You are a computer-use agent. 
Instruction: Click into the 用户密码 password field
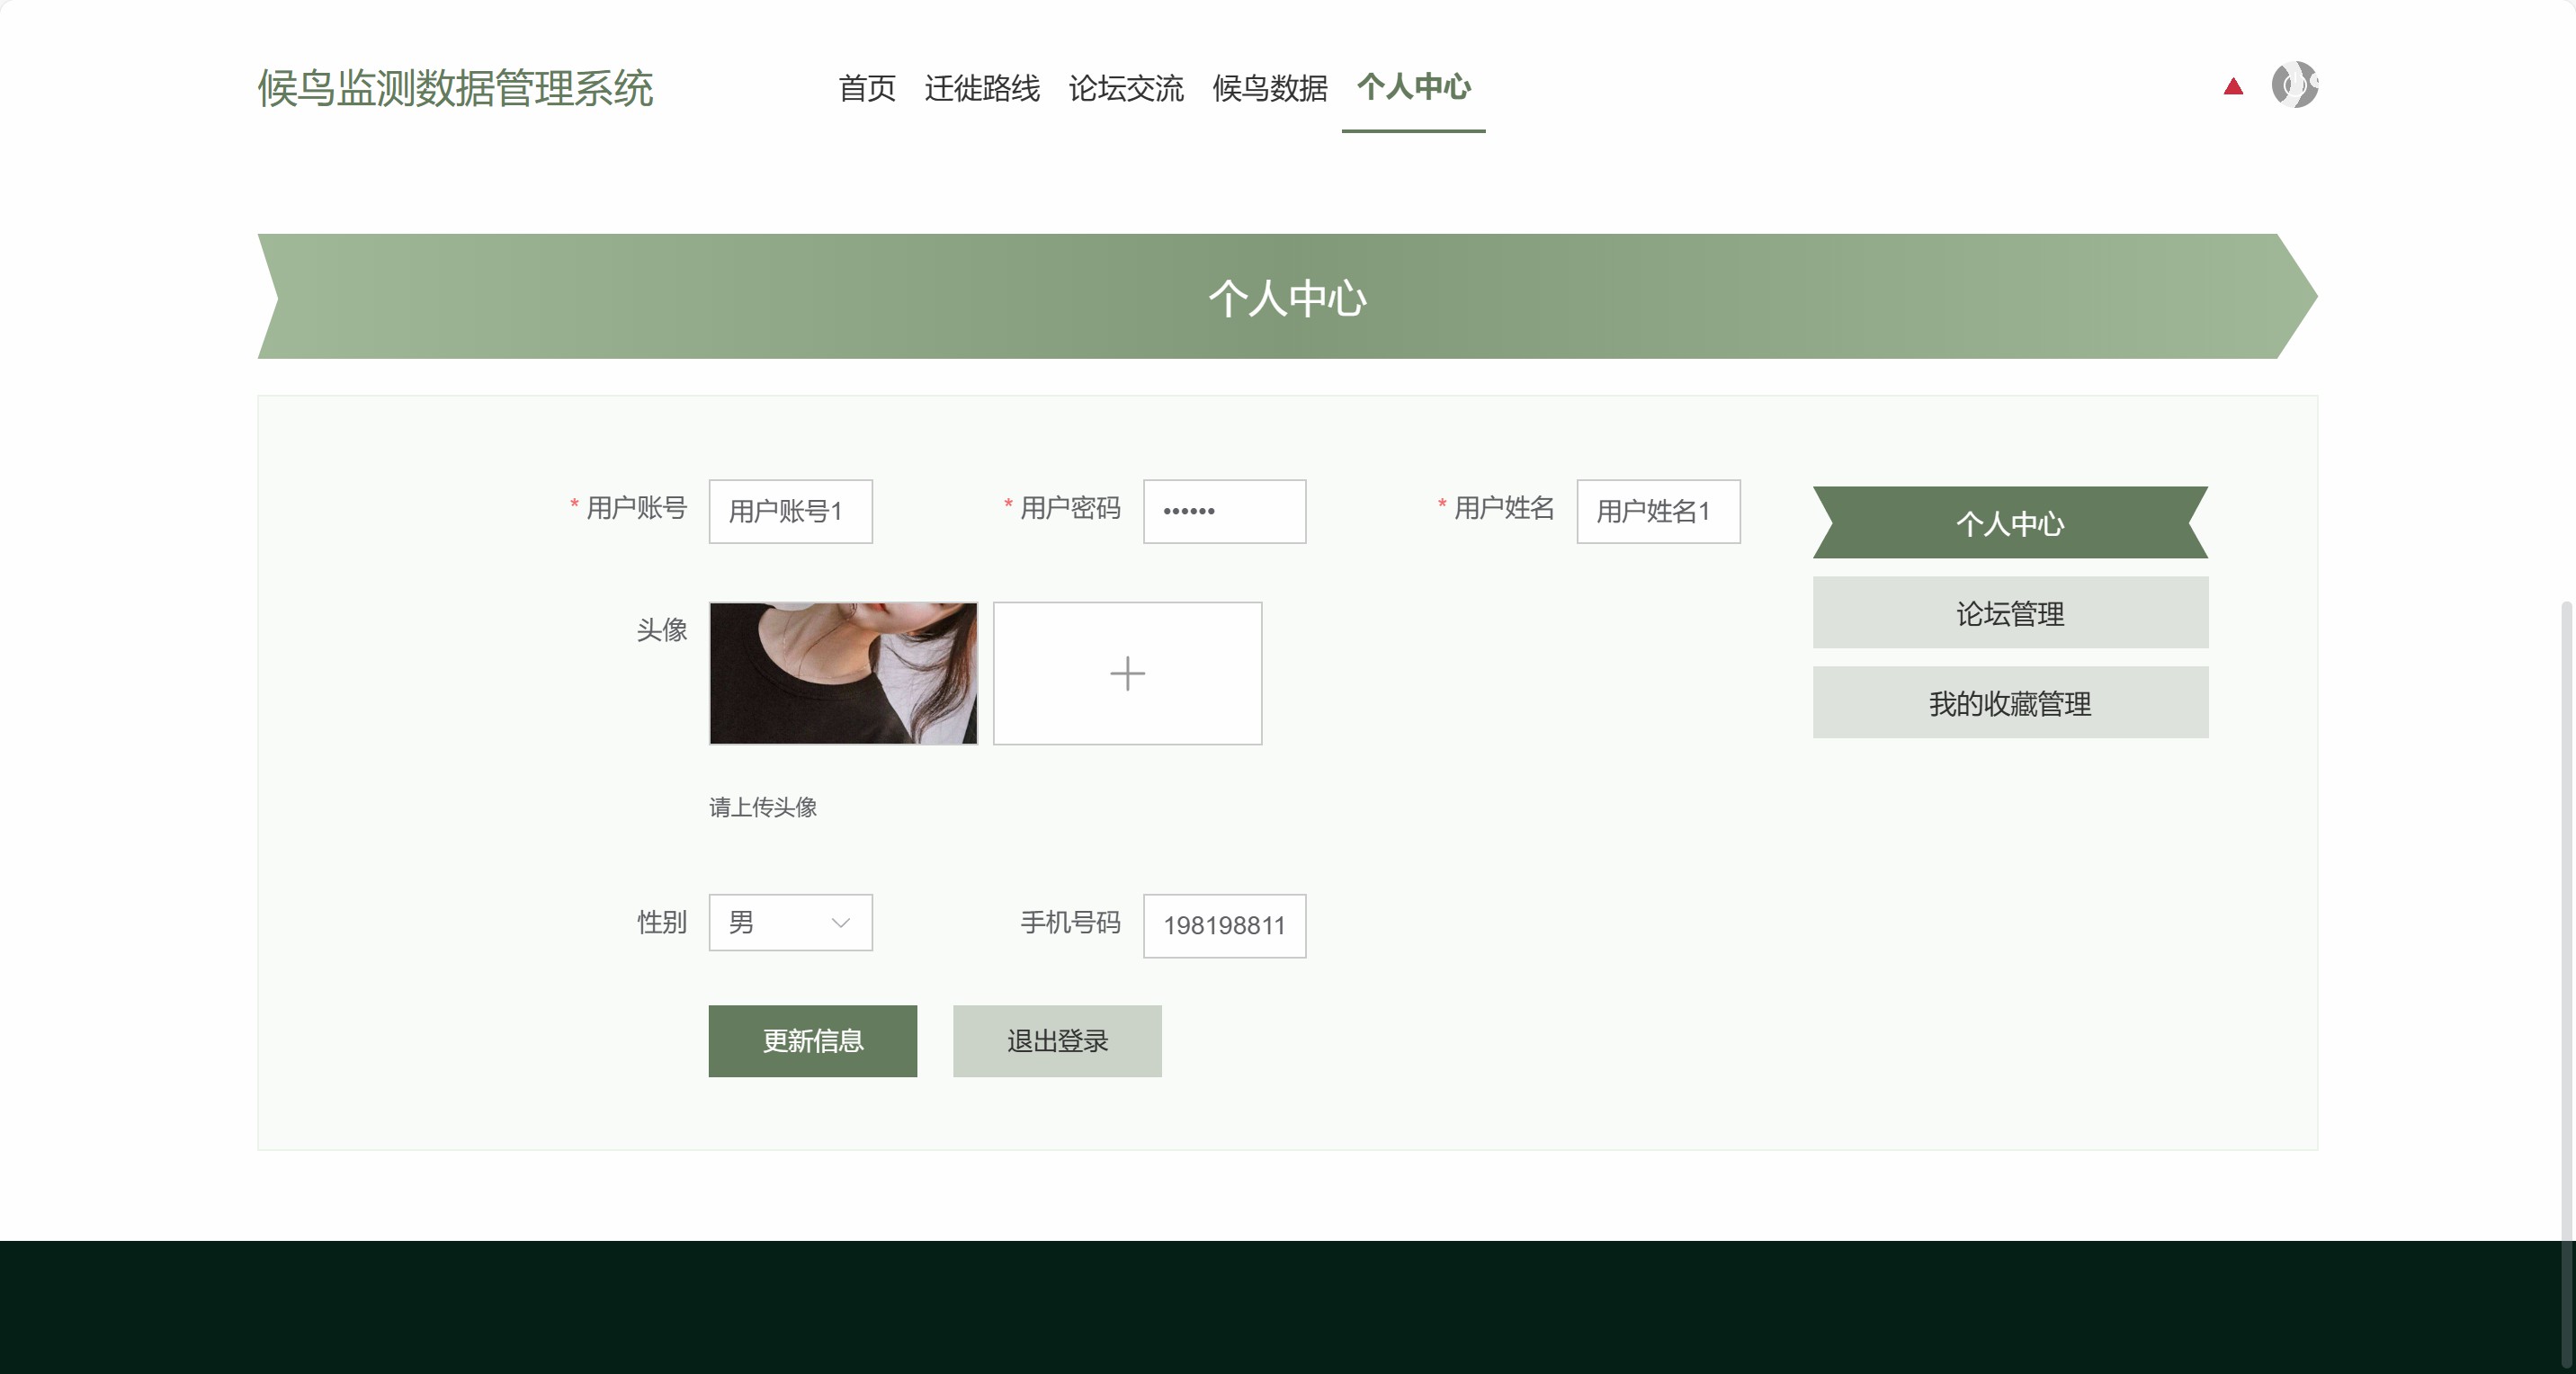click(x=1224, y=512)
